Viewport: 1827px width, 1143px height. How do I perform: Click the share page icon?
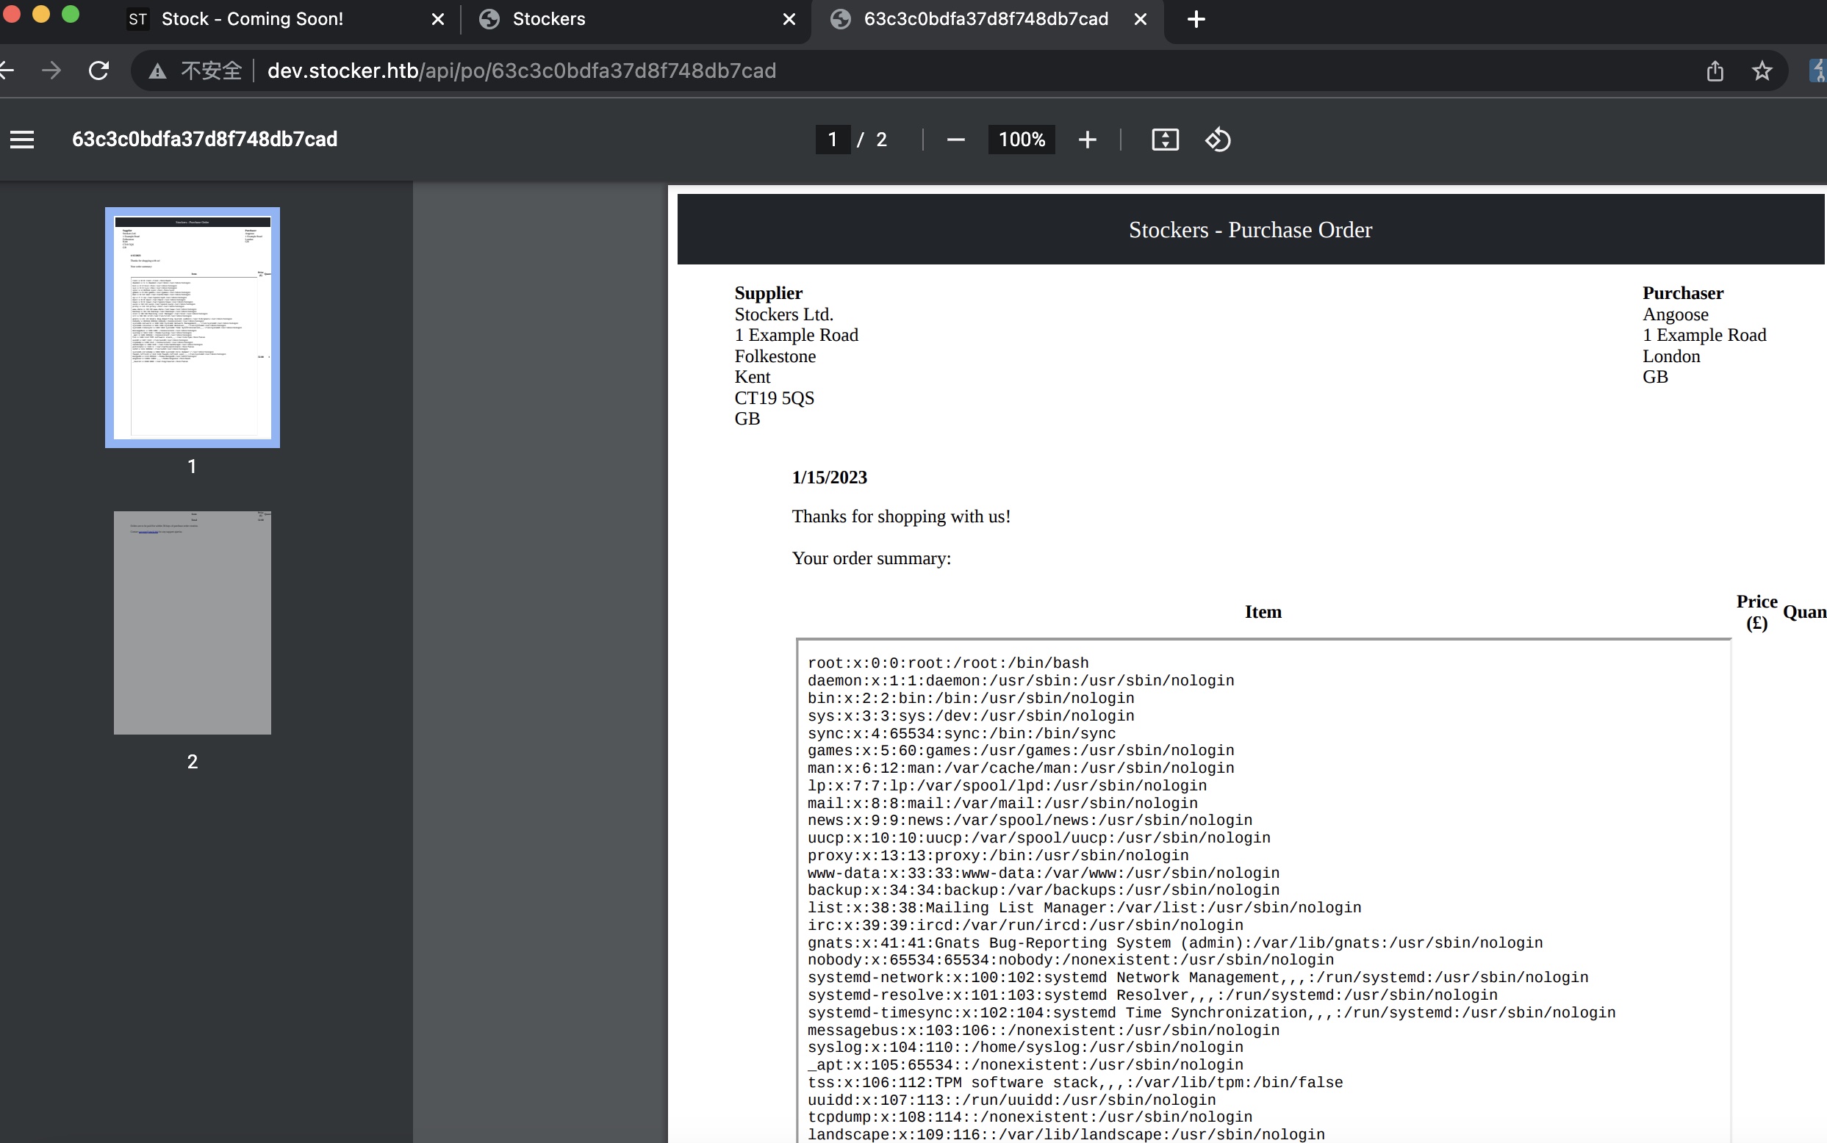pyautogui.click(x=1715, y=71)
